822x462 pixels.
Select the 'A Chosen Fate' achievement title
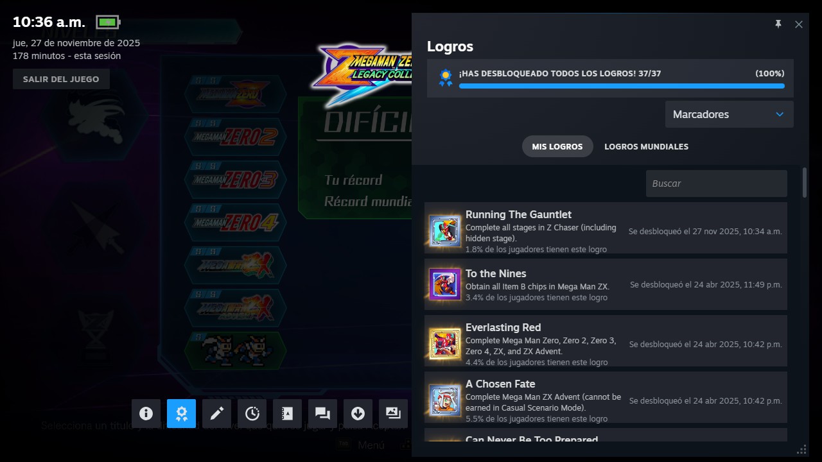(x=500, y=384)
